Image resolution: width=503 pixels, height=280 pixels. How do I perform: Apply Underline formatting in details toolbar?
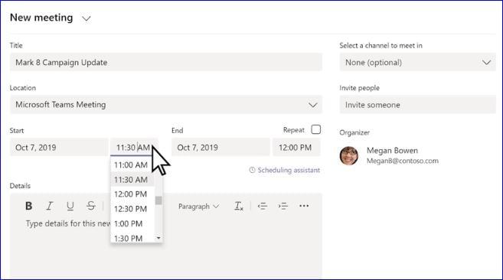pyautogui.click(x=70, y=206)
